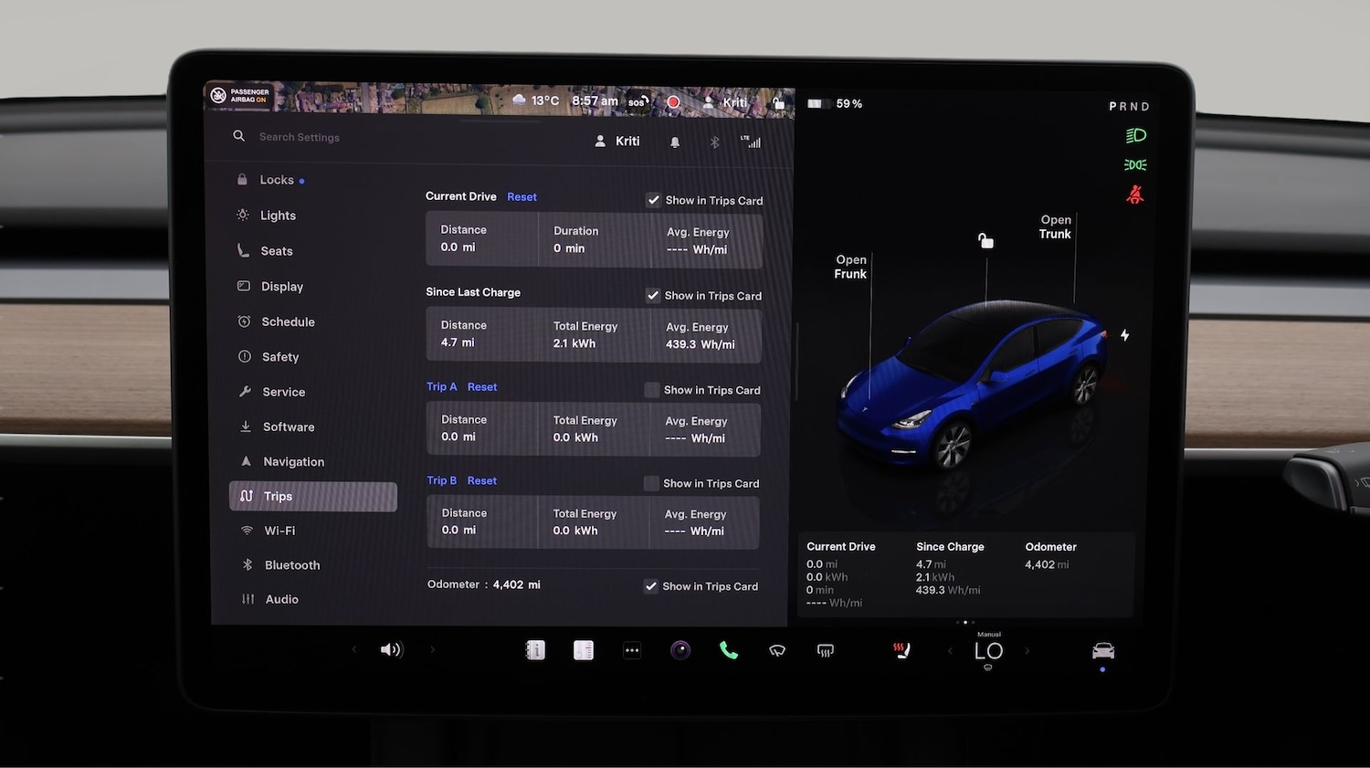
Task: Tap the Bluetooth icon in settings header
Action: point(714,142)
